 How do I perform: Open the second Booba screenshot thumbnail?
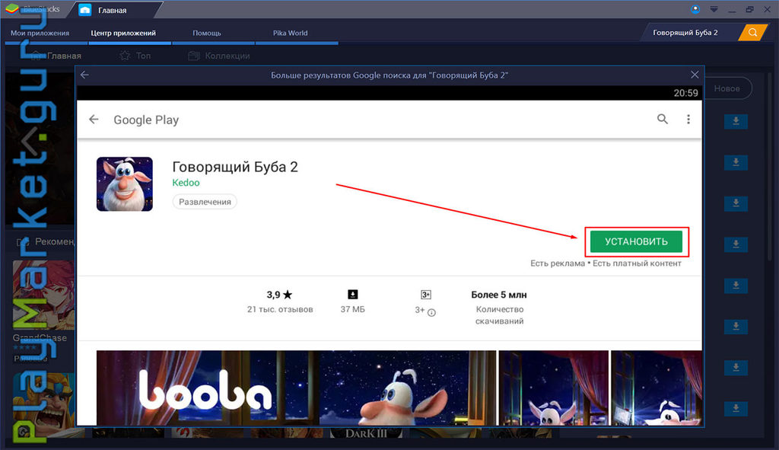[x=554, y=388]
